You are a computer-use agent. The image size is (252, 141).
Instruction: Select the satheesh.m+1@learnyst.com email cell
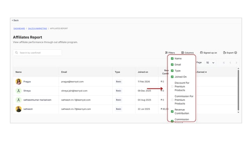76,100
